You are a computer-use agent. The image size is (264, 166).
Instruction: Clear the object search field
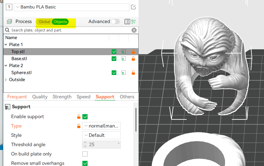134,30
